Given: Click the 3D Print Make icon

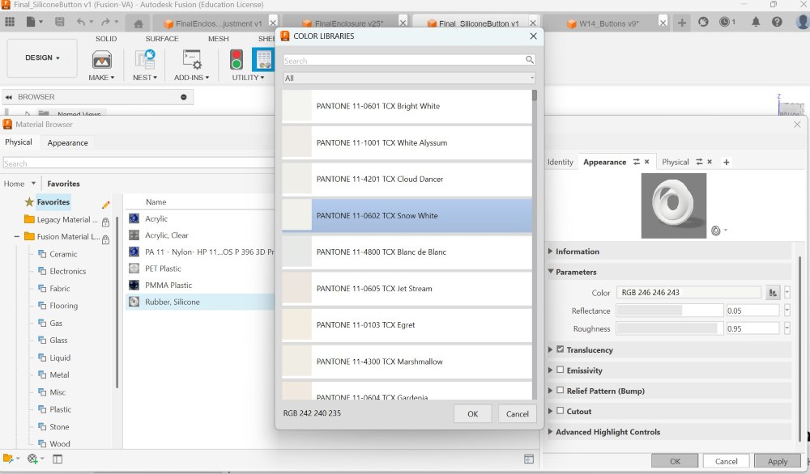Looking at the screenshot, I should [x=102, y=60].
